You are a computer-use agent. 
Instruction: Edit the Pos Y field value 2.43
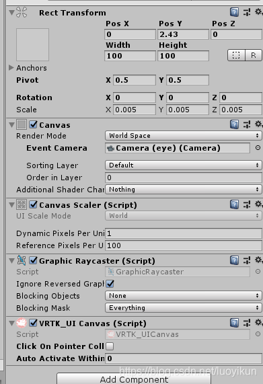click(x=183, y=34)
